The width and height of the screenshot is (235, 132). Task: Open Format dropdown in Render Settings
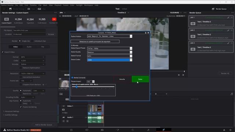(32, 57)
